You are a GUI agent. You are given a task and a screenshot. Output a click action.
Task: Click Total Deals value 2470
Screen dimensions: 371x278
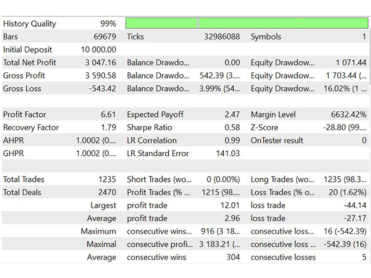tap(107, 192)
